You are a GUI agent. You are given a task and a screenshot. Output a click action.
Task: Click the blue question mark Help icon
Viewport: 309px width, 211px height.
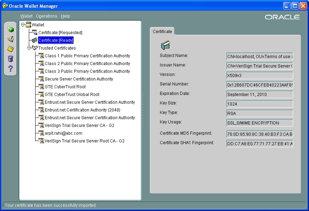tap(11, 68)
